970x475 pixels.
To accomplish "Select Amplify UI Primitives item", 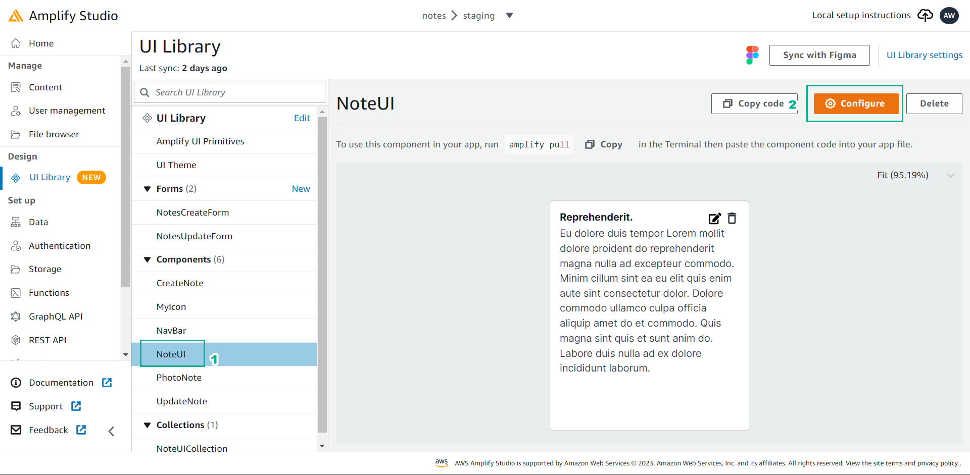I will [x=224, y=142].
